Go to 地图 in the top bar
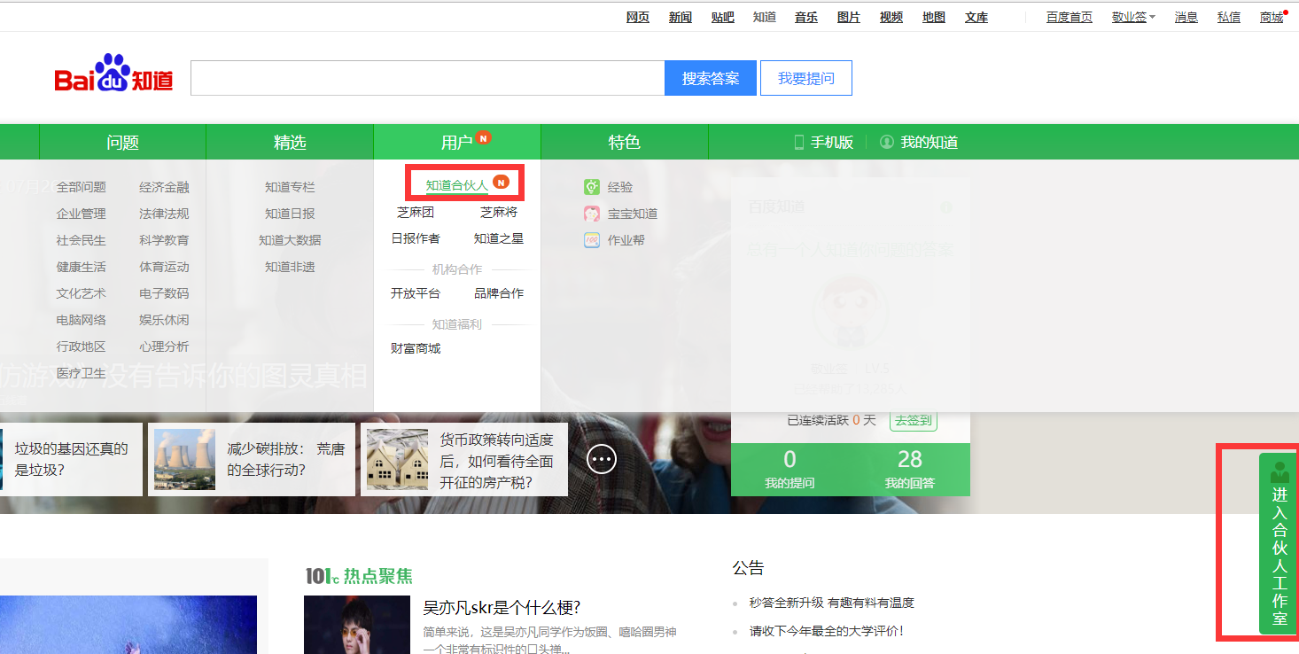Image resolution: width=1299 pixels, height=654 pixels. point(934,17)
